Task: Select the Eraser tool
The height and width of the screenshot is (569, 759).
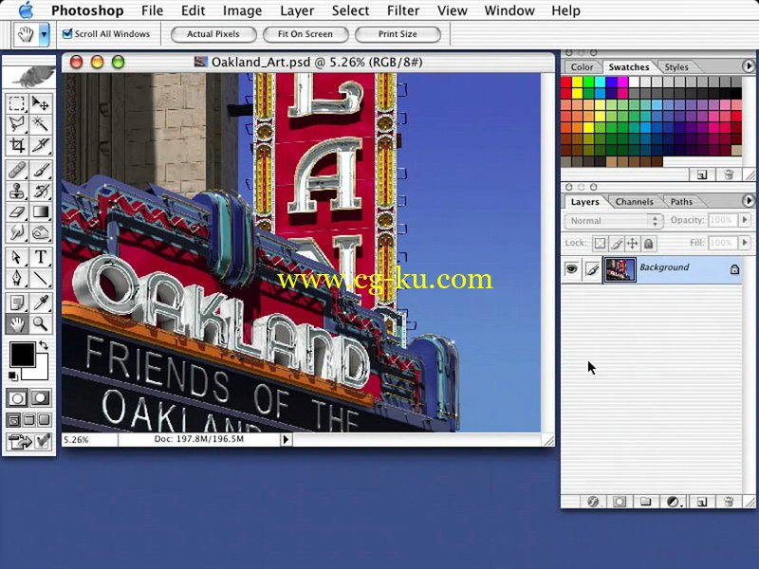Action: (x=16, y=211)
